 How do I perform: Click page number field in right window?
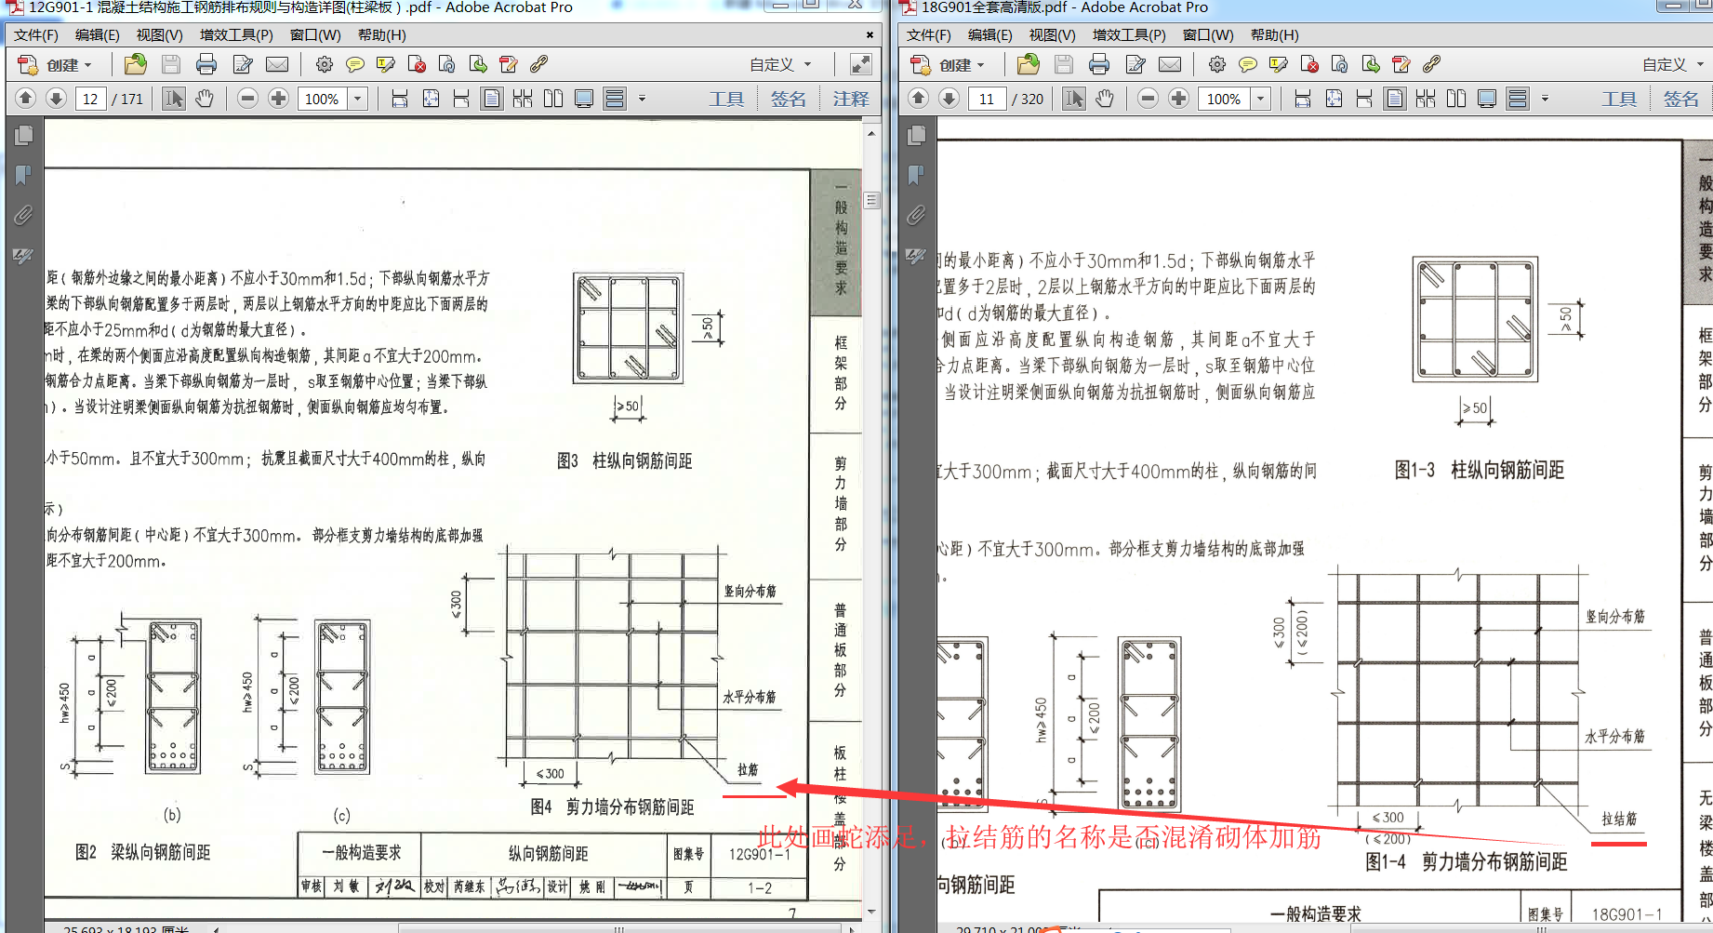click(x=987, y=99)
